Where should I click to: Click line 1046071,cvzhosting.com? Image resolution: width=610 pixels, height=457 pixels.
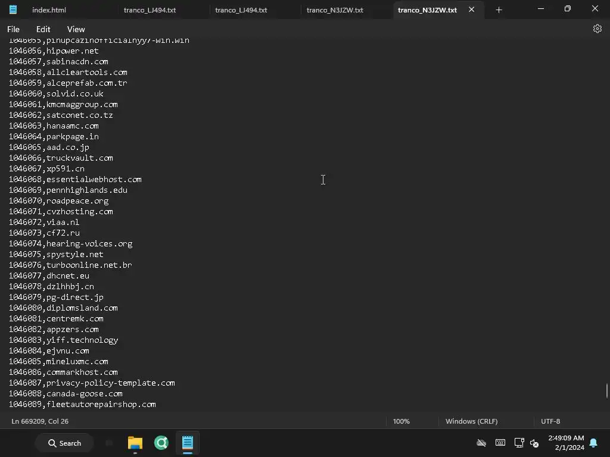point(61,211)
